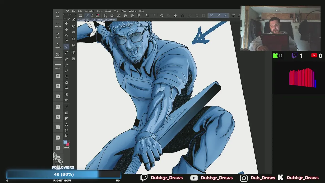The width and height of the screenshot is (325, 183).
Task: Open the Filter menu
Action: pos(124,11)
